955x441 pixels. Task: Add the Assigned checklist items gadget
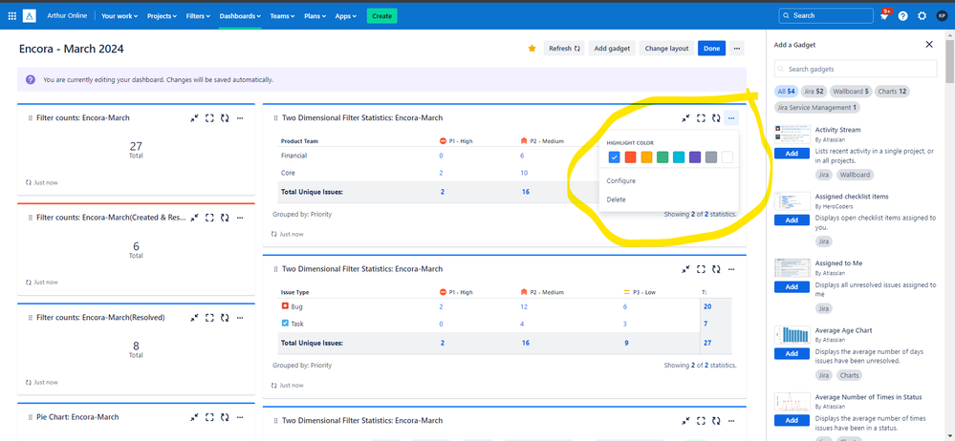(792, 220)
